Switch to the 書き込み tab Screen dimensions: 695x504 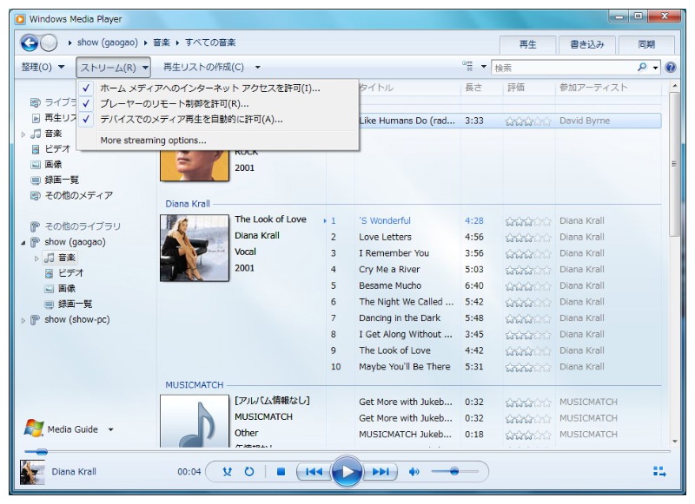point(586,44)
